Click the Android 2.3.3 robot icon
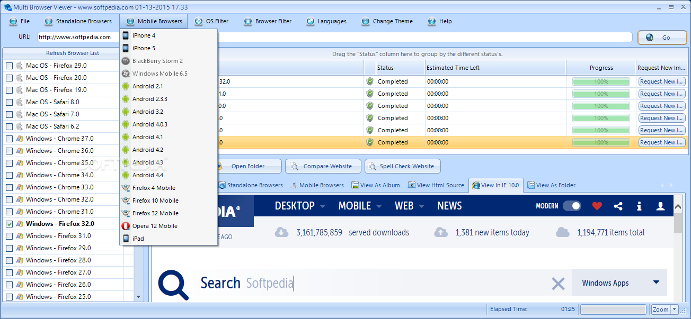691x319 pixels. (126, 99)
